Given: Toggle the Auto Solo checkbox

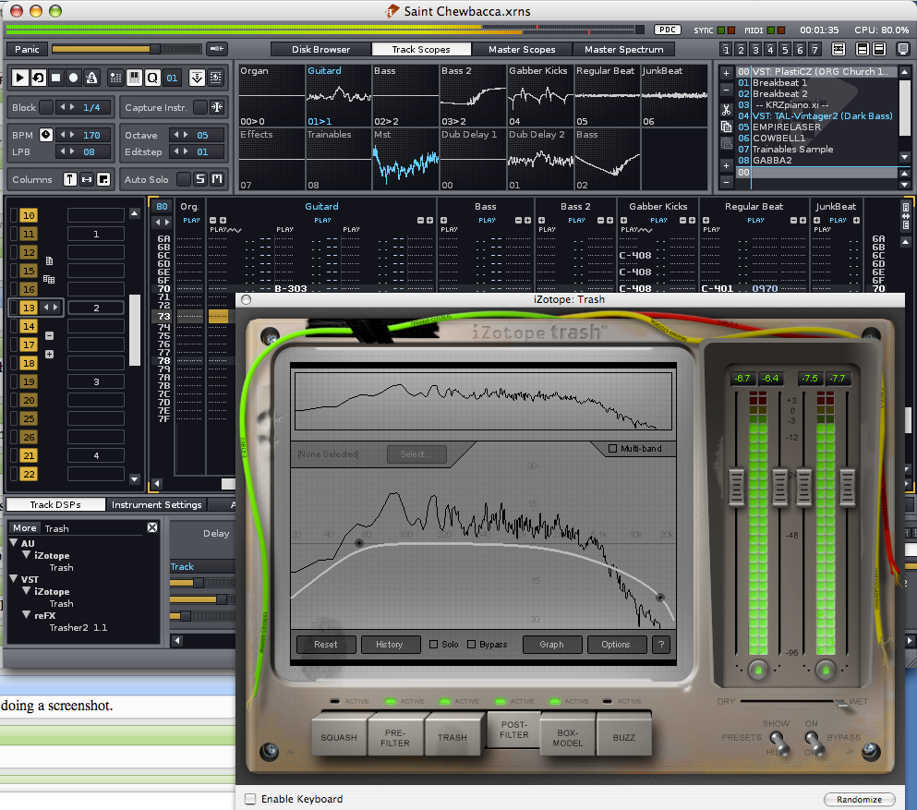Looking at the screenshot, I should pos(184,179).
